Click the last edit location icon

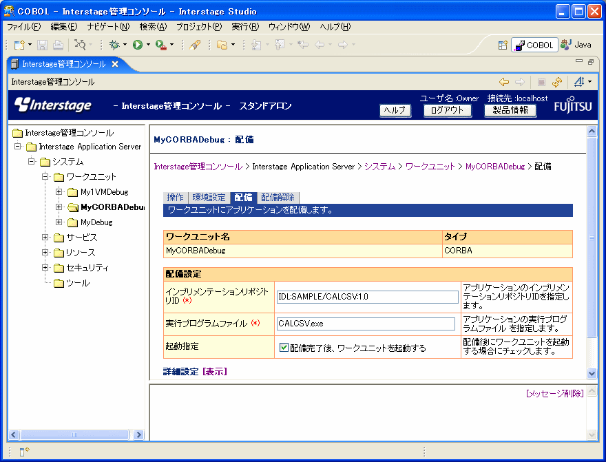click(303, 45)
